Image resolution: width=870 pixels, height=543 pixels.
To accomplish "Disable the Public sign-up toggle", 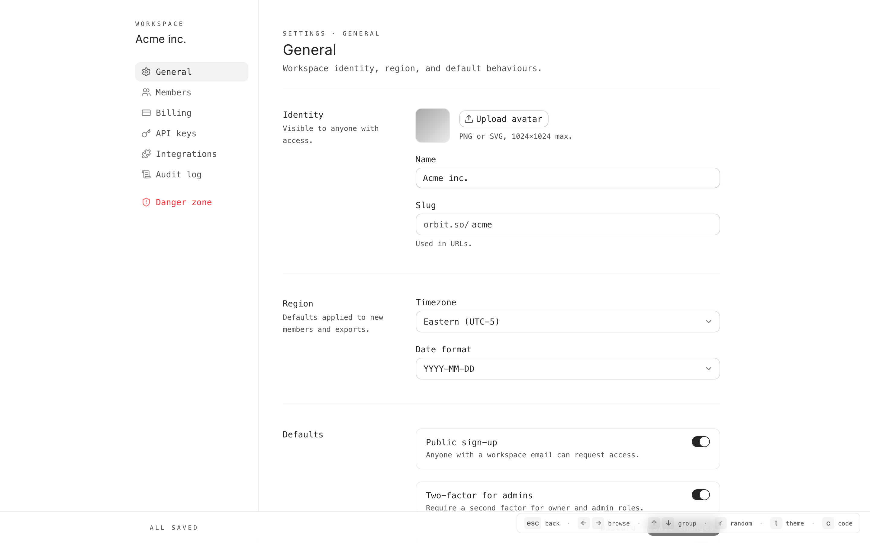I will point(700,441).
